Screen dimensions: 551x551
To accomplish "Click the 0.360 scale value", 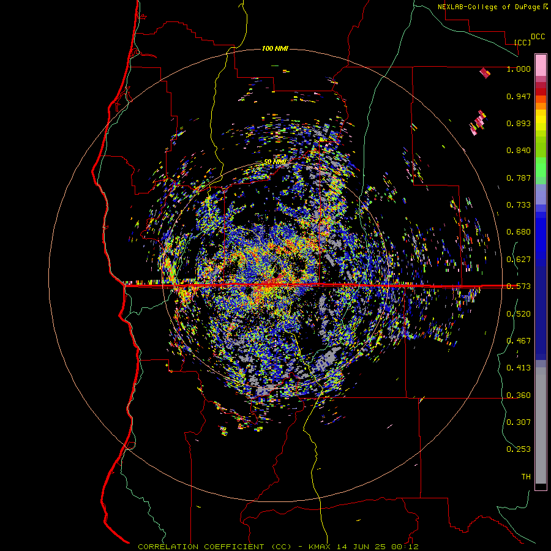I will click(x=519, y=395).
